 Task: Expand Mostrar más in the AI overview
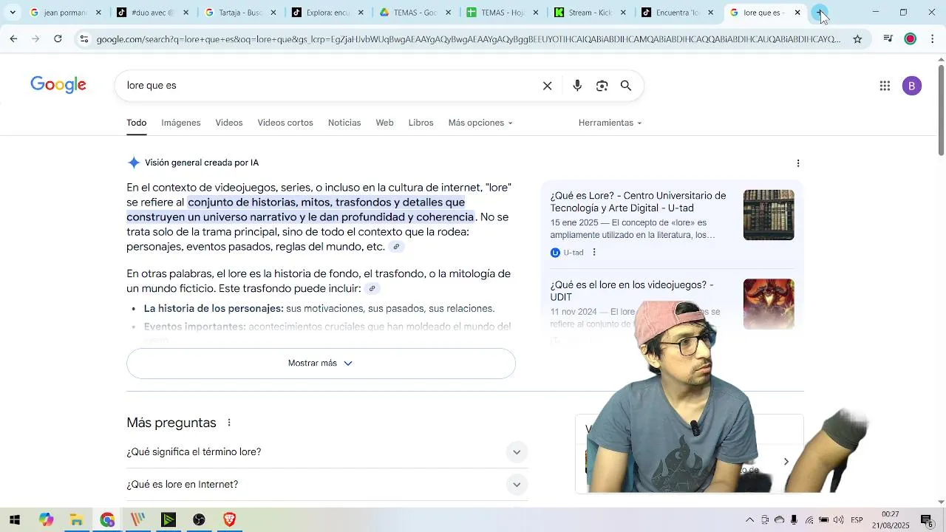tap(321, 364)
